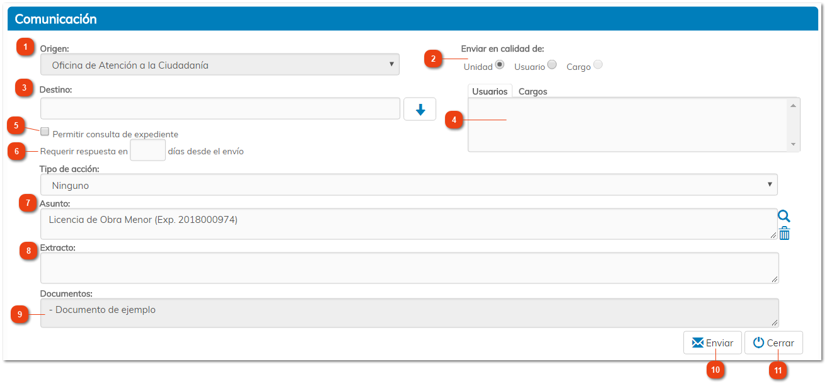Click into the Asunto text area
Image resolution: width=827 pixels, height=386 pixels.
tap(408, 224)
